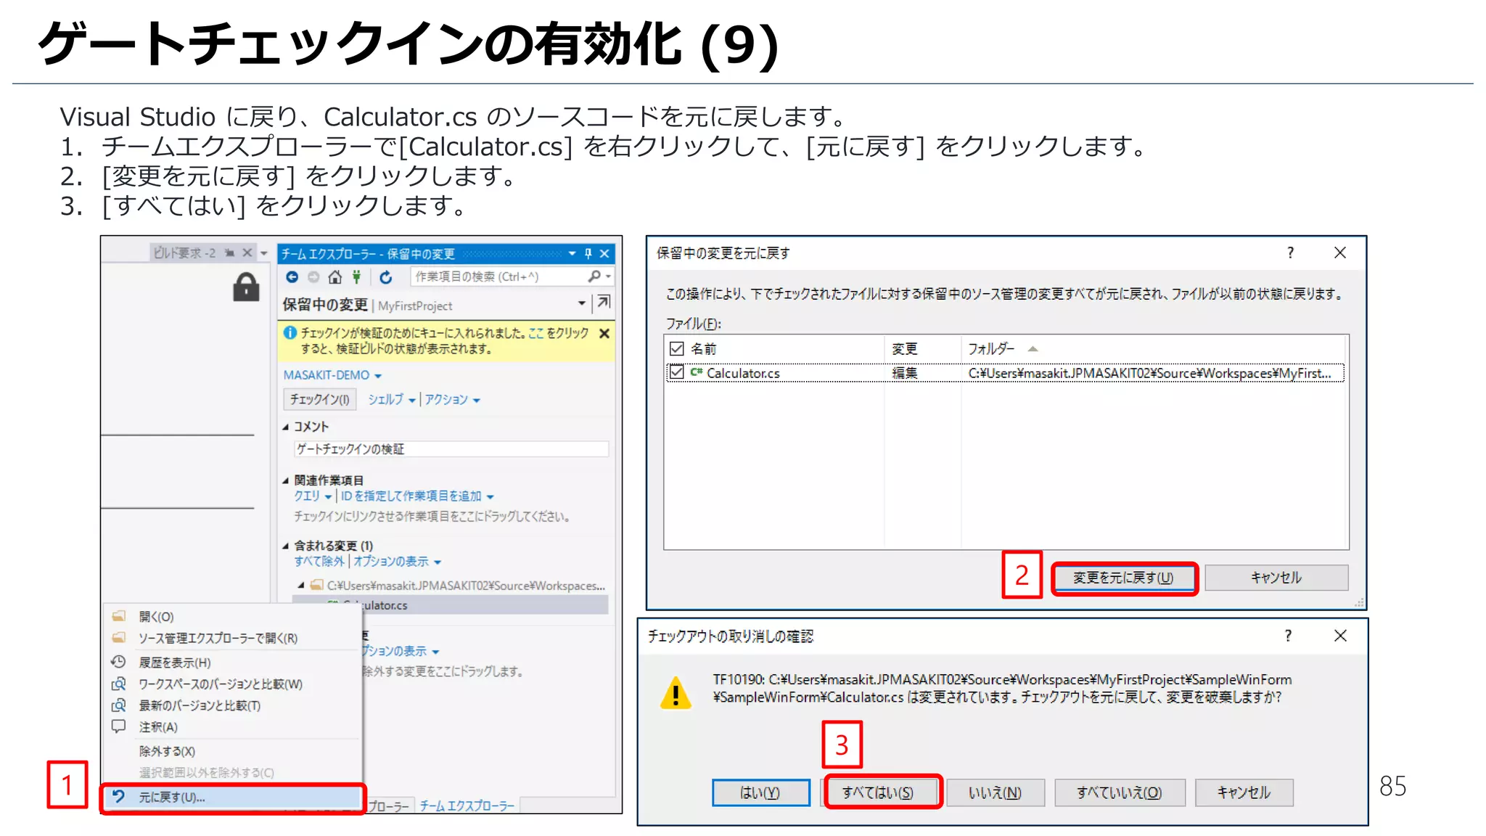Click はい(Y) in checkout confirmation dialog
This screenshot has height=836, width=1486.
point(760,792)
